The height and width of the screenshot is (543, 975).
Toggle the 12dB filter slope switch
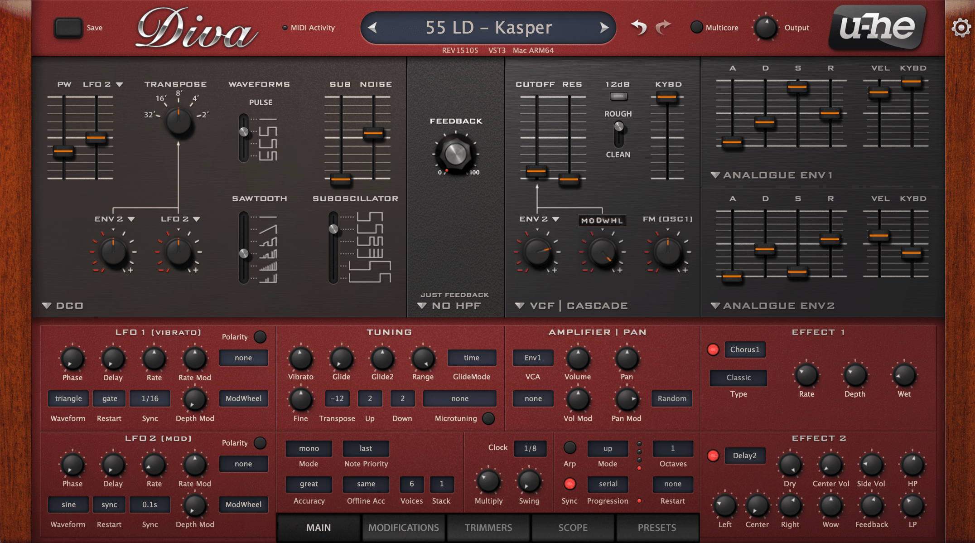pyautogui.click(x=618, y=96)
